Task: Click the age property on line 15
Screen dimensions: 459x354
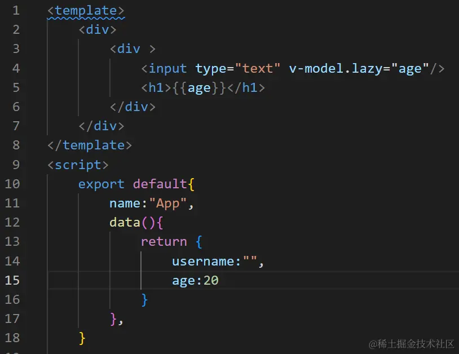Action: coord(183,281)
